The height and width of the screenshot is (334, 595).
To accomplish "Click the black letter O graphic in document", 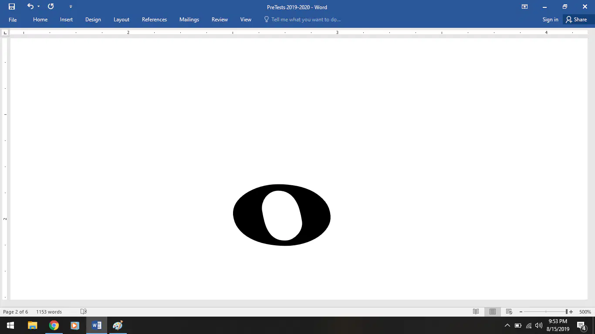I will tap(282, 215).
